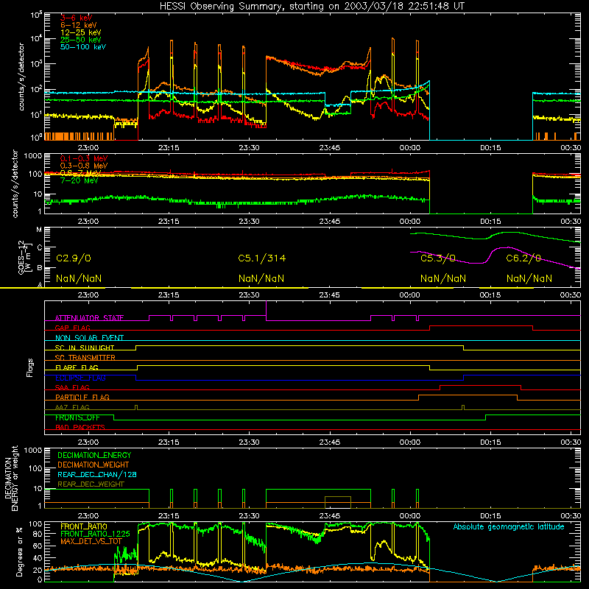This screenshot has width=589, height=589.
Task: Click the DECIMATION_WEIGHT legend label
Action: pos(94,465)
